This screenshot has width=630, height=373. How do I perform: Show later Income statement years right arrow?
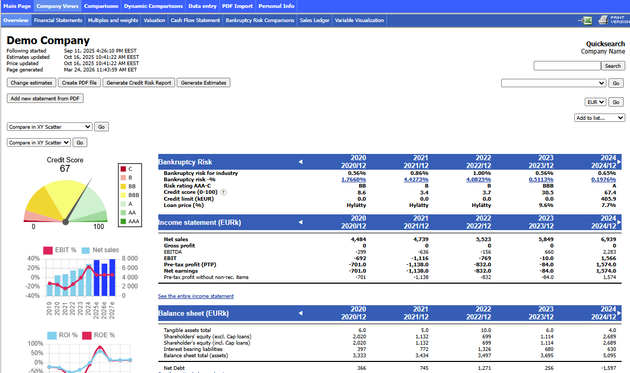(619, 222)
